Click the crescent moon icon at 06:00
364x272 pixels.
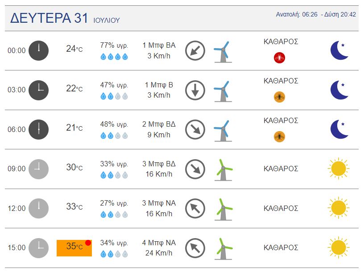coord(339,129)
